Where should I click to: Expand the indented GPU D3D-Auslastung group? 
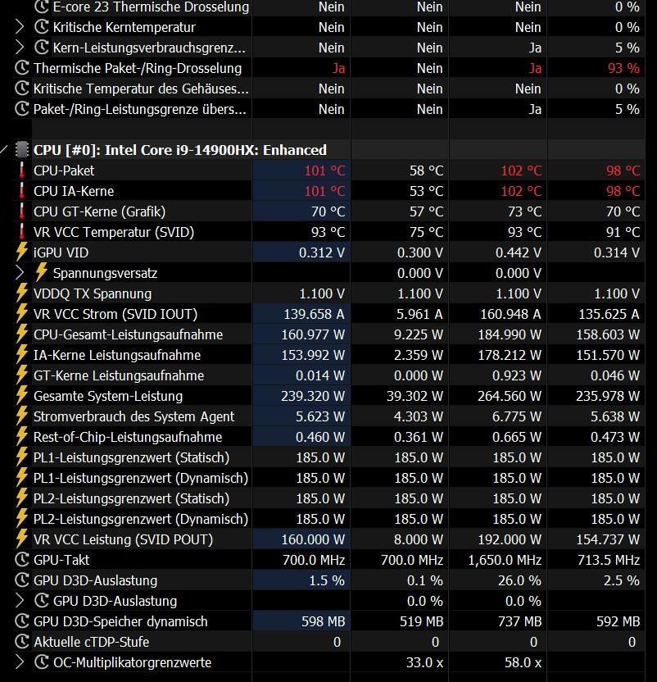19,601
